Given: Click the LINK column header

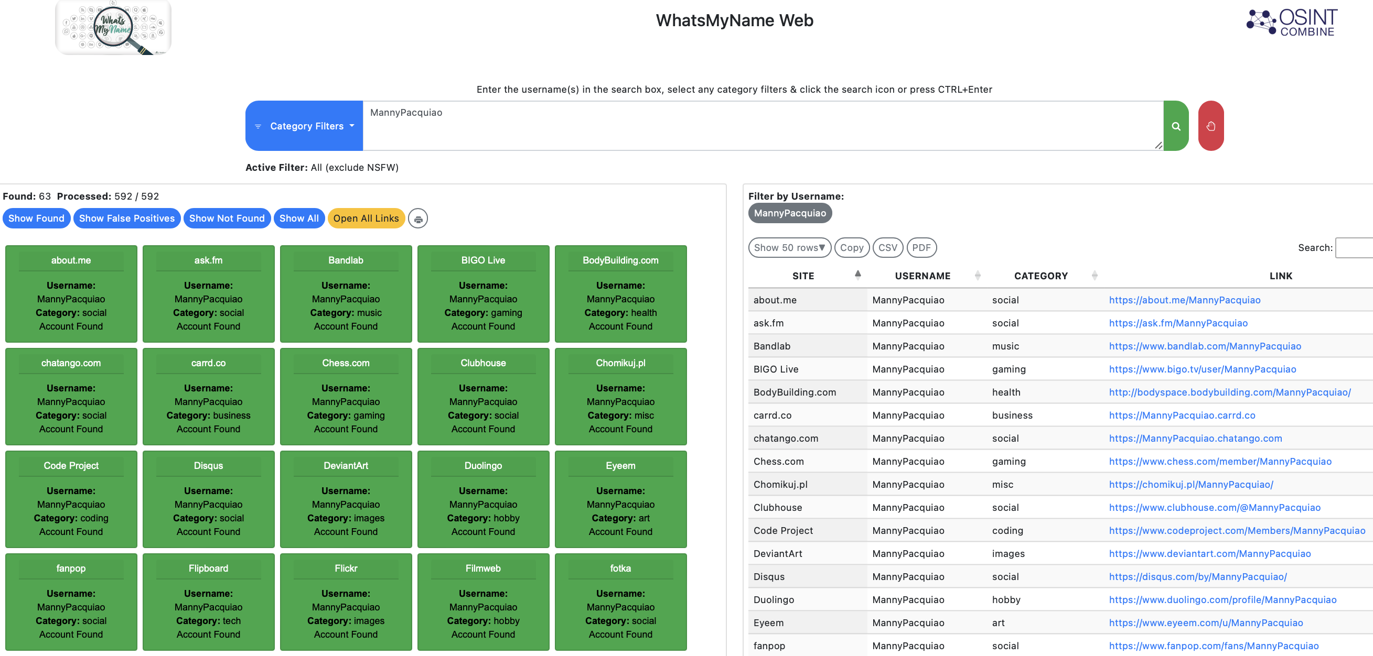Looking at the screenshot, I should point(1281,276).
